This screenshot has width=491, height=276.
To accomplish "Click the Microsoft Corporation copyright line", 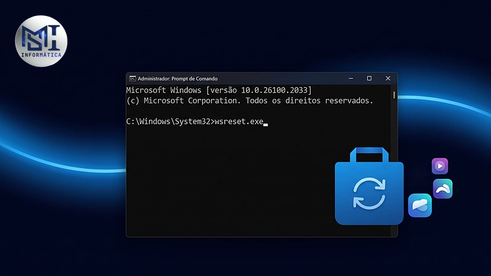I will pyautogui.click(x=250, y=101).
